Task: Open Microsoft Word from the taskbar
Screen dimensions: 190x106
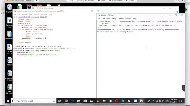Action: click(x=123, y=101)
